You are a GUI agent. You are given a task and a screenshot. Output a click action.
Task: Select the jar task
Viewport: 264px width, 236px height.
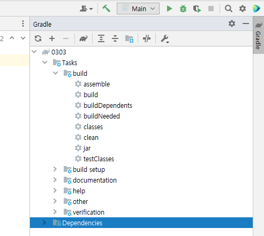pos(87,148)
